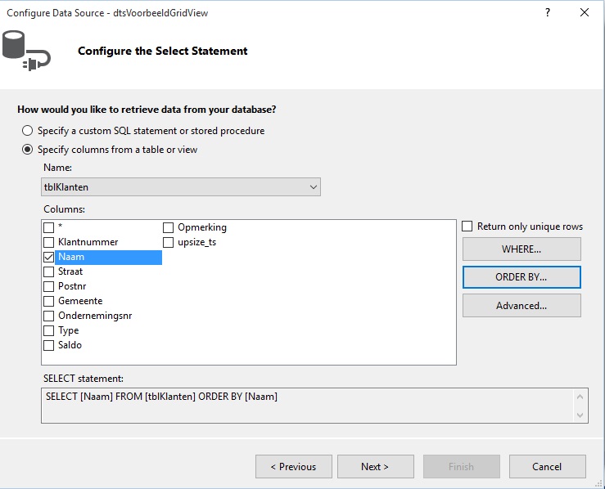Image resolution: width=605 pixels, height=489 pixels.
Task: Select columns from table or view option
Action: pos(27,150)
